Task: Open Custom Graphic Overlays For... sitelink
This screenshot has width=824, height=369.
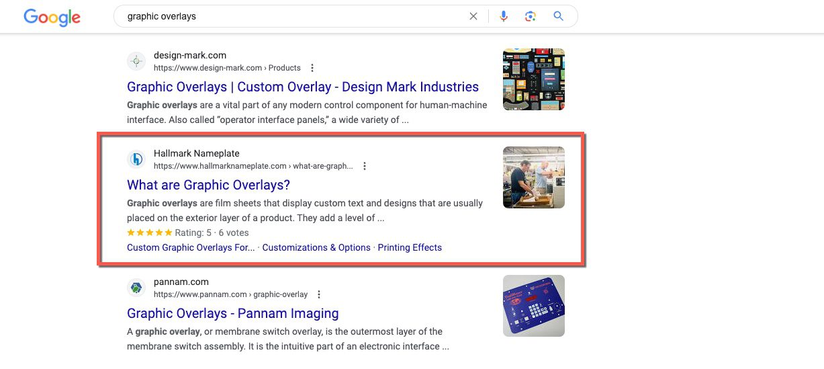Action: tap(191, 247)
